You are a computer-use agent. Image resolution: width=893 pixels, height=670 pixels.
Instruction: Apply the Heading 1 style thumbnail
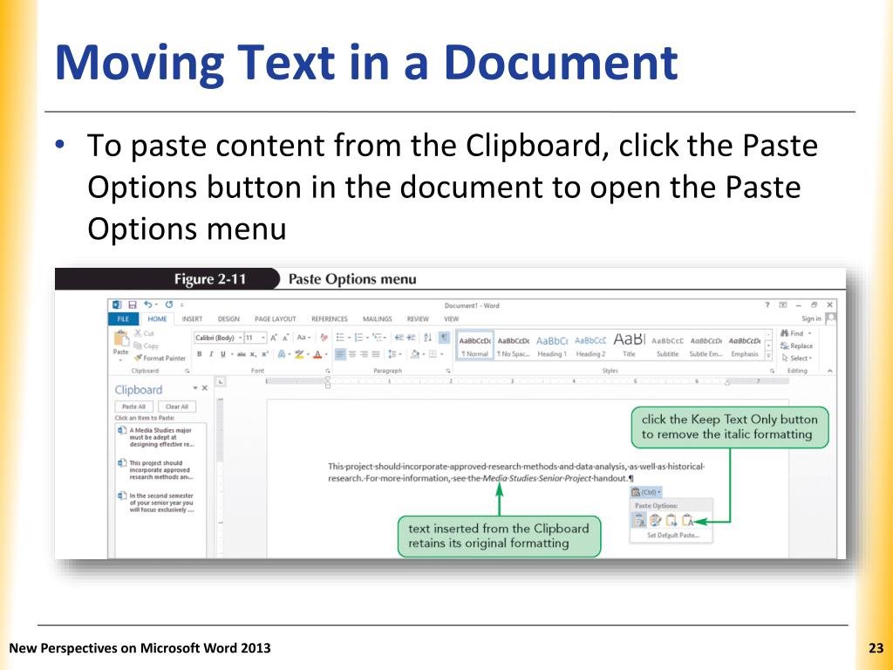(552, 345)
